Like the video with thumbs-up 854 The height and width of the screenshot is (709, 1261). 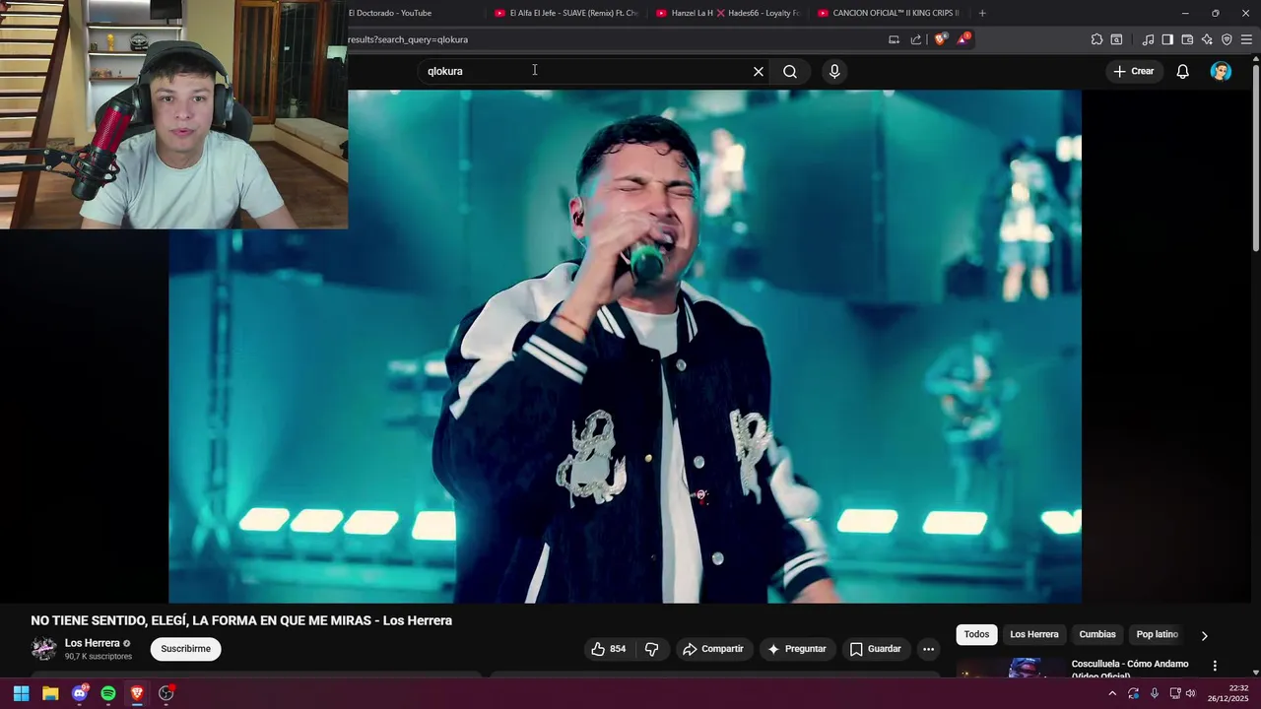(608, 649)
